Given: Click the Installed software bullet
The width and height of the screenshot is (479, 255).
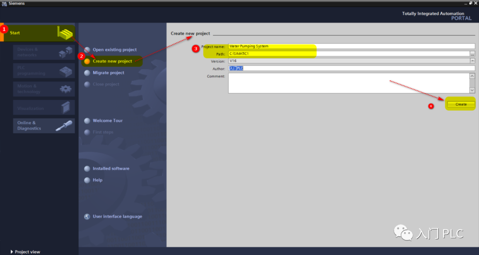Looking at the screenshot, I should tap(87, 169).
